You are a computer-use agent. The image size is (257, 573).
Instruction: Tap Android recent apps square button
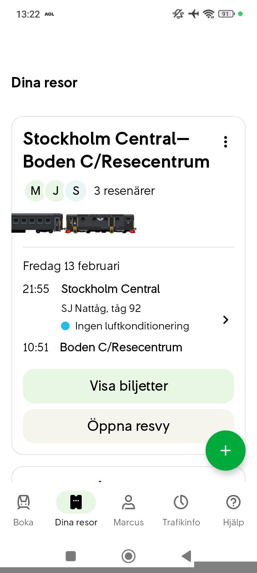[x=71, y=556]
